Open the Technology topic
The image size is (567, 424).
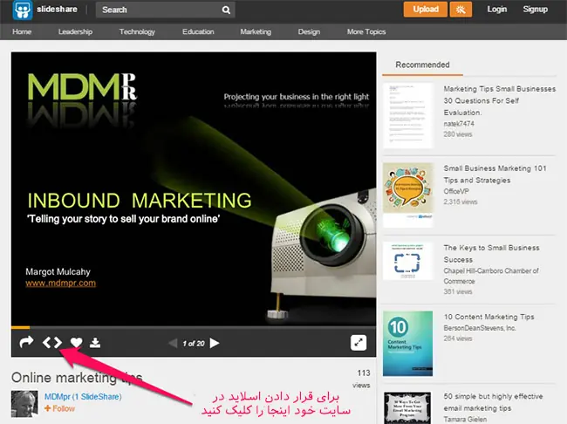click(x=137, y=31)
